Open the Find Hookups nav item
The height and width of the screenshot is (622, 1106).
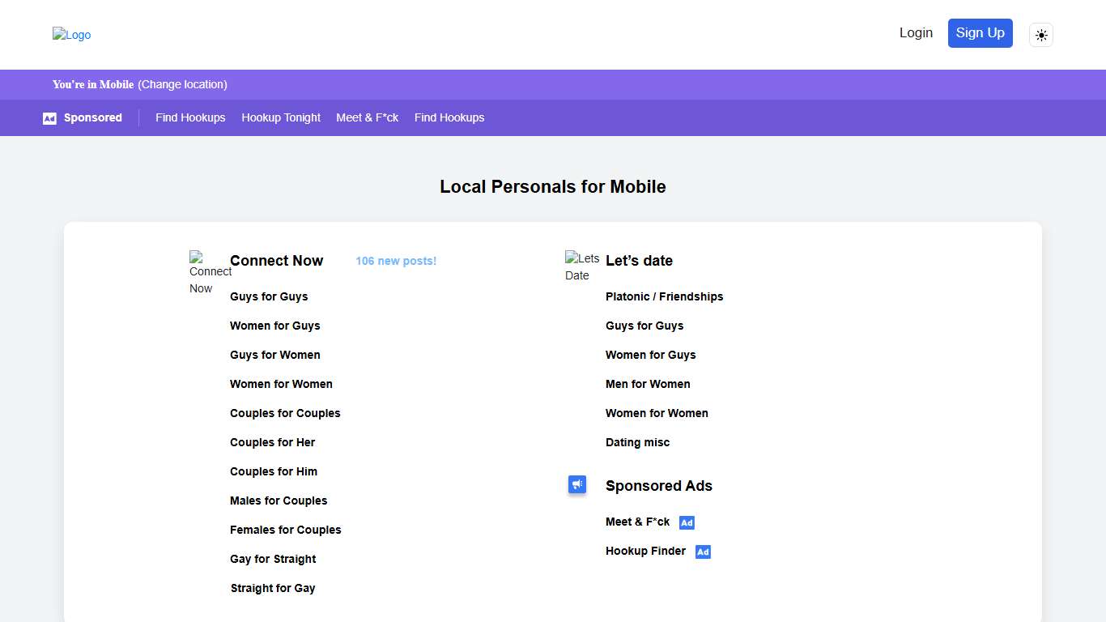190,117
